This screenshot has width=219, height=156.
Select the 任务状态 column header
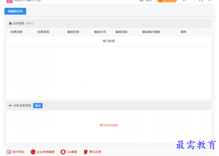43,32
